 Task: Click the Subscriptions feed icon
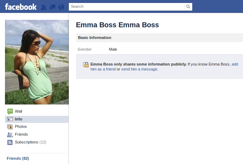(10, 142)
